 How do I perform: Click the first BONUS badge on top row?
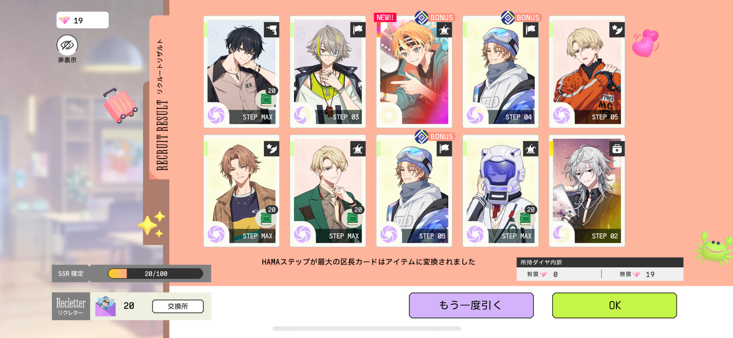pos(435,17)
